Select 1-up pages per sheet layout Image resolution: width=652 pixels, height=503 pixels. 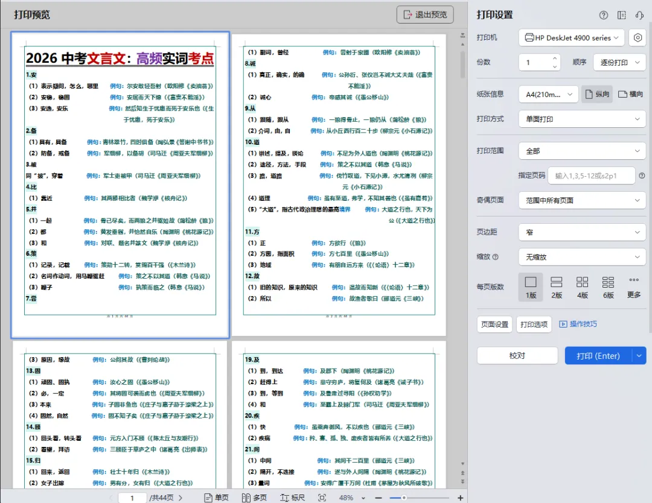(531, 287)
